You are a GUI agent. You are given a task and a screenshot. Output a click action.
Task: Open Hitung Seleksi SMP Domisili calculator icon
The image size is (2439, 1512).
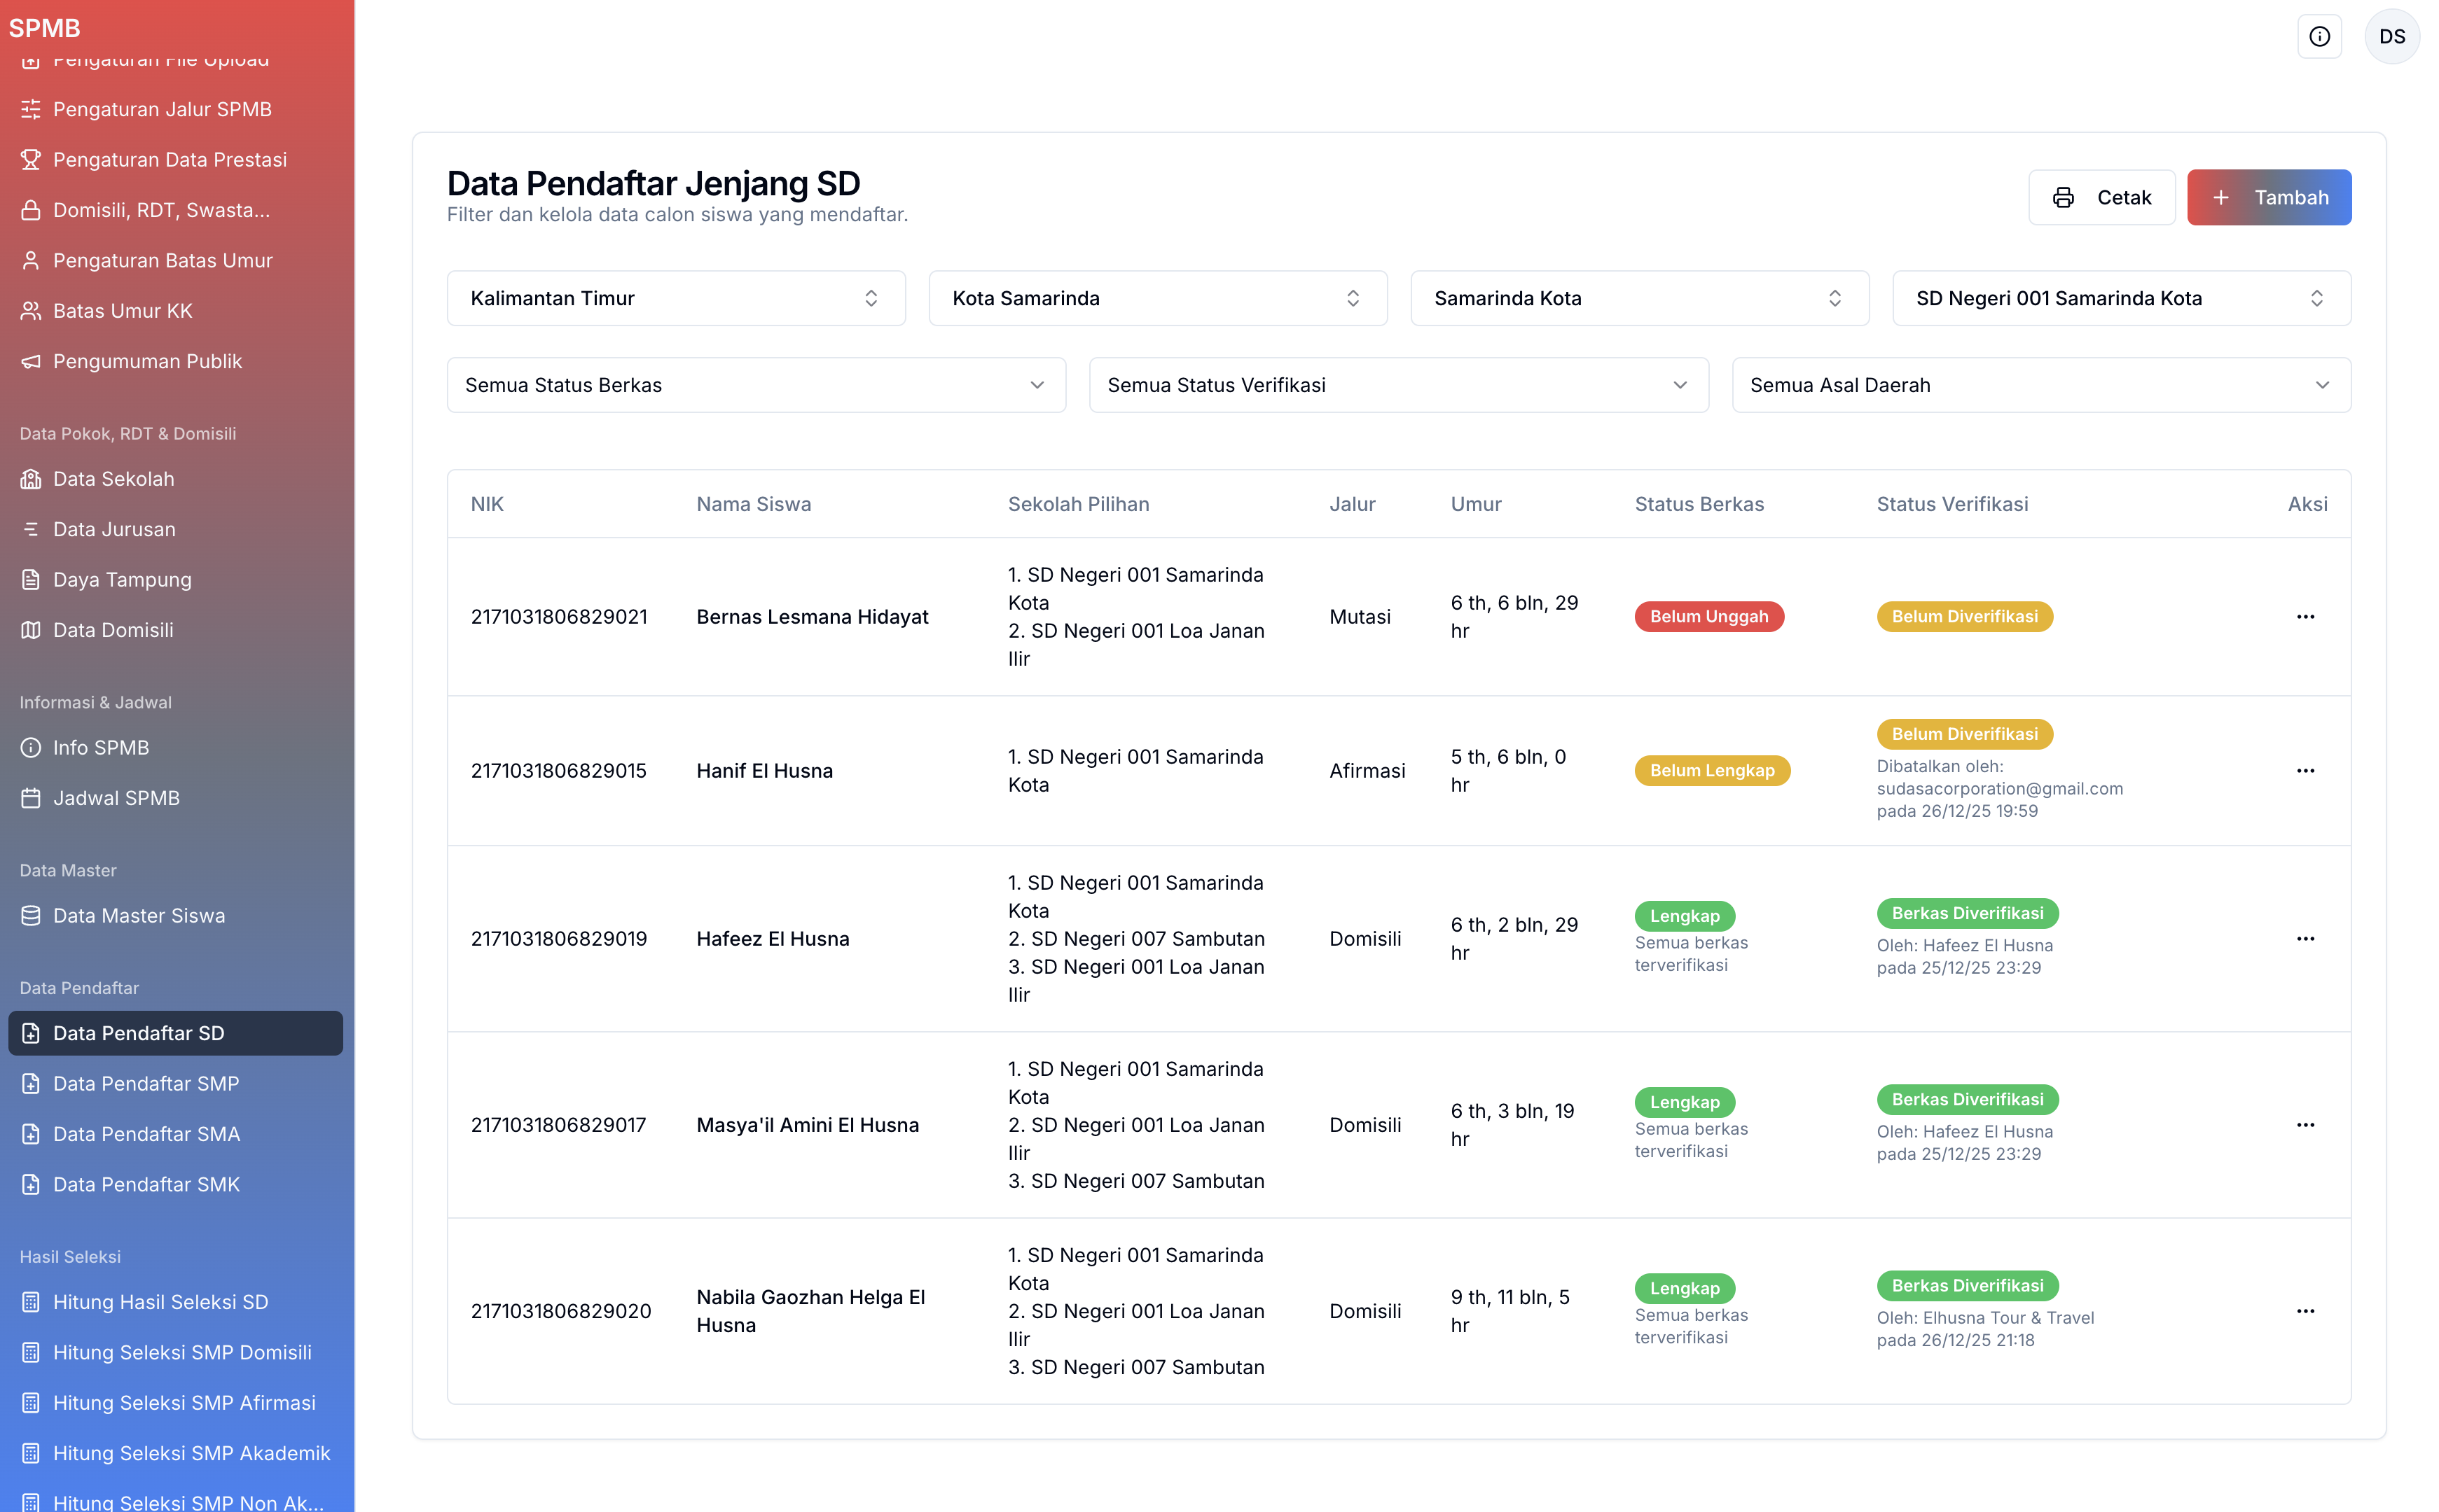pos(30,1352)
